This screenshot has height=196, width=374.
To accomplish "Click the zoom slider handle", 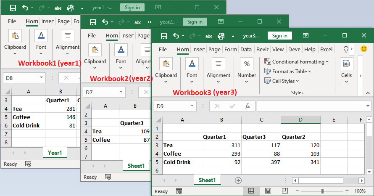I will pos(322,191).
